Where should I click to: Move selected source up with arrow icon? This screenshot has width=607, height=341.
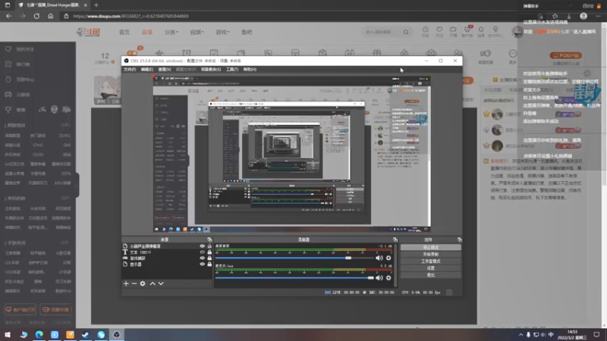pyautogui.click(x=153, y=283)
